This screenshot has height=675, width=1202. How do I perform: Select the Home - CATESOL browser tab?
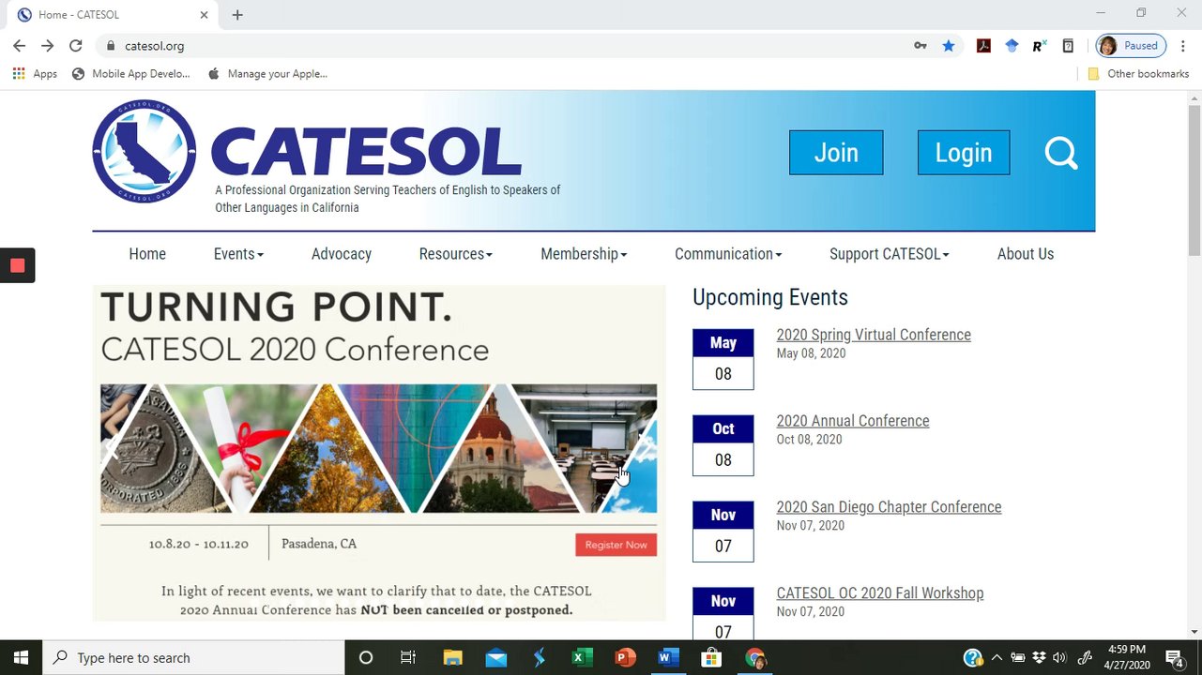114,15
